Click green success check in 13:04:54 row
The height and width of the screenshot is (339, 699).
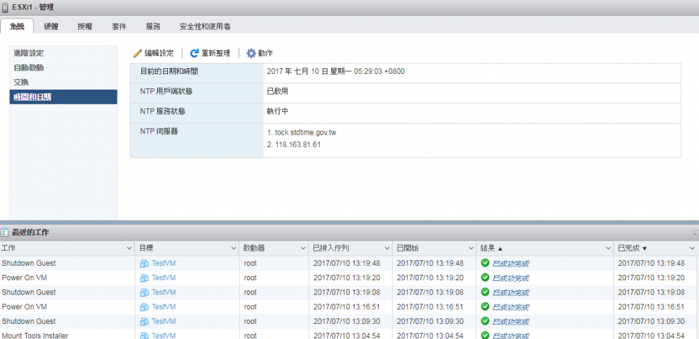coord(485,336)
